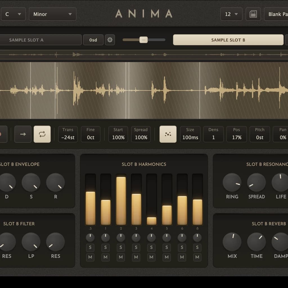Image resolution: width=288 pixels, height=288 pixels.
Task: Solo harmonic 2 with S button
Action: [121, 247]
